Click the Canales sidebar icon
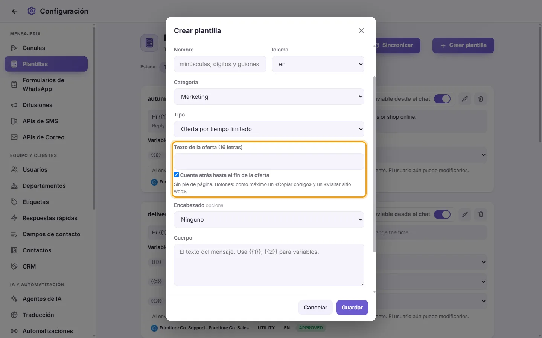The width and height of the screenshot is (542, 338). (x=14, y=48)
